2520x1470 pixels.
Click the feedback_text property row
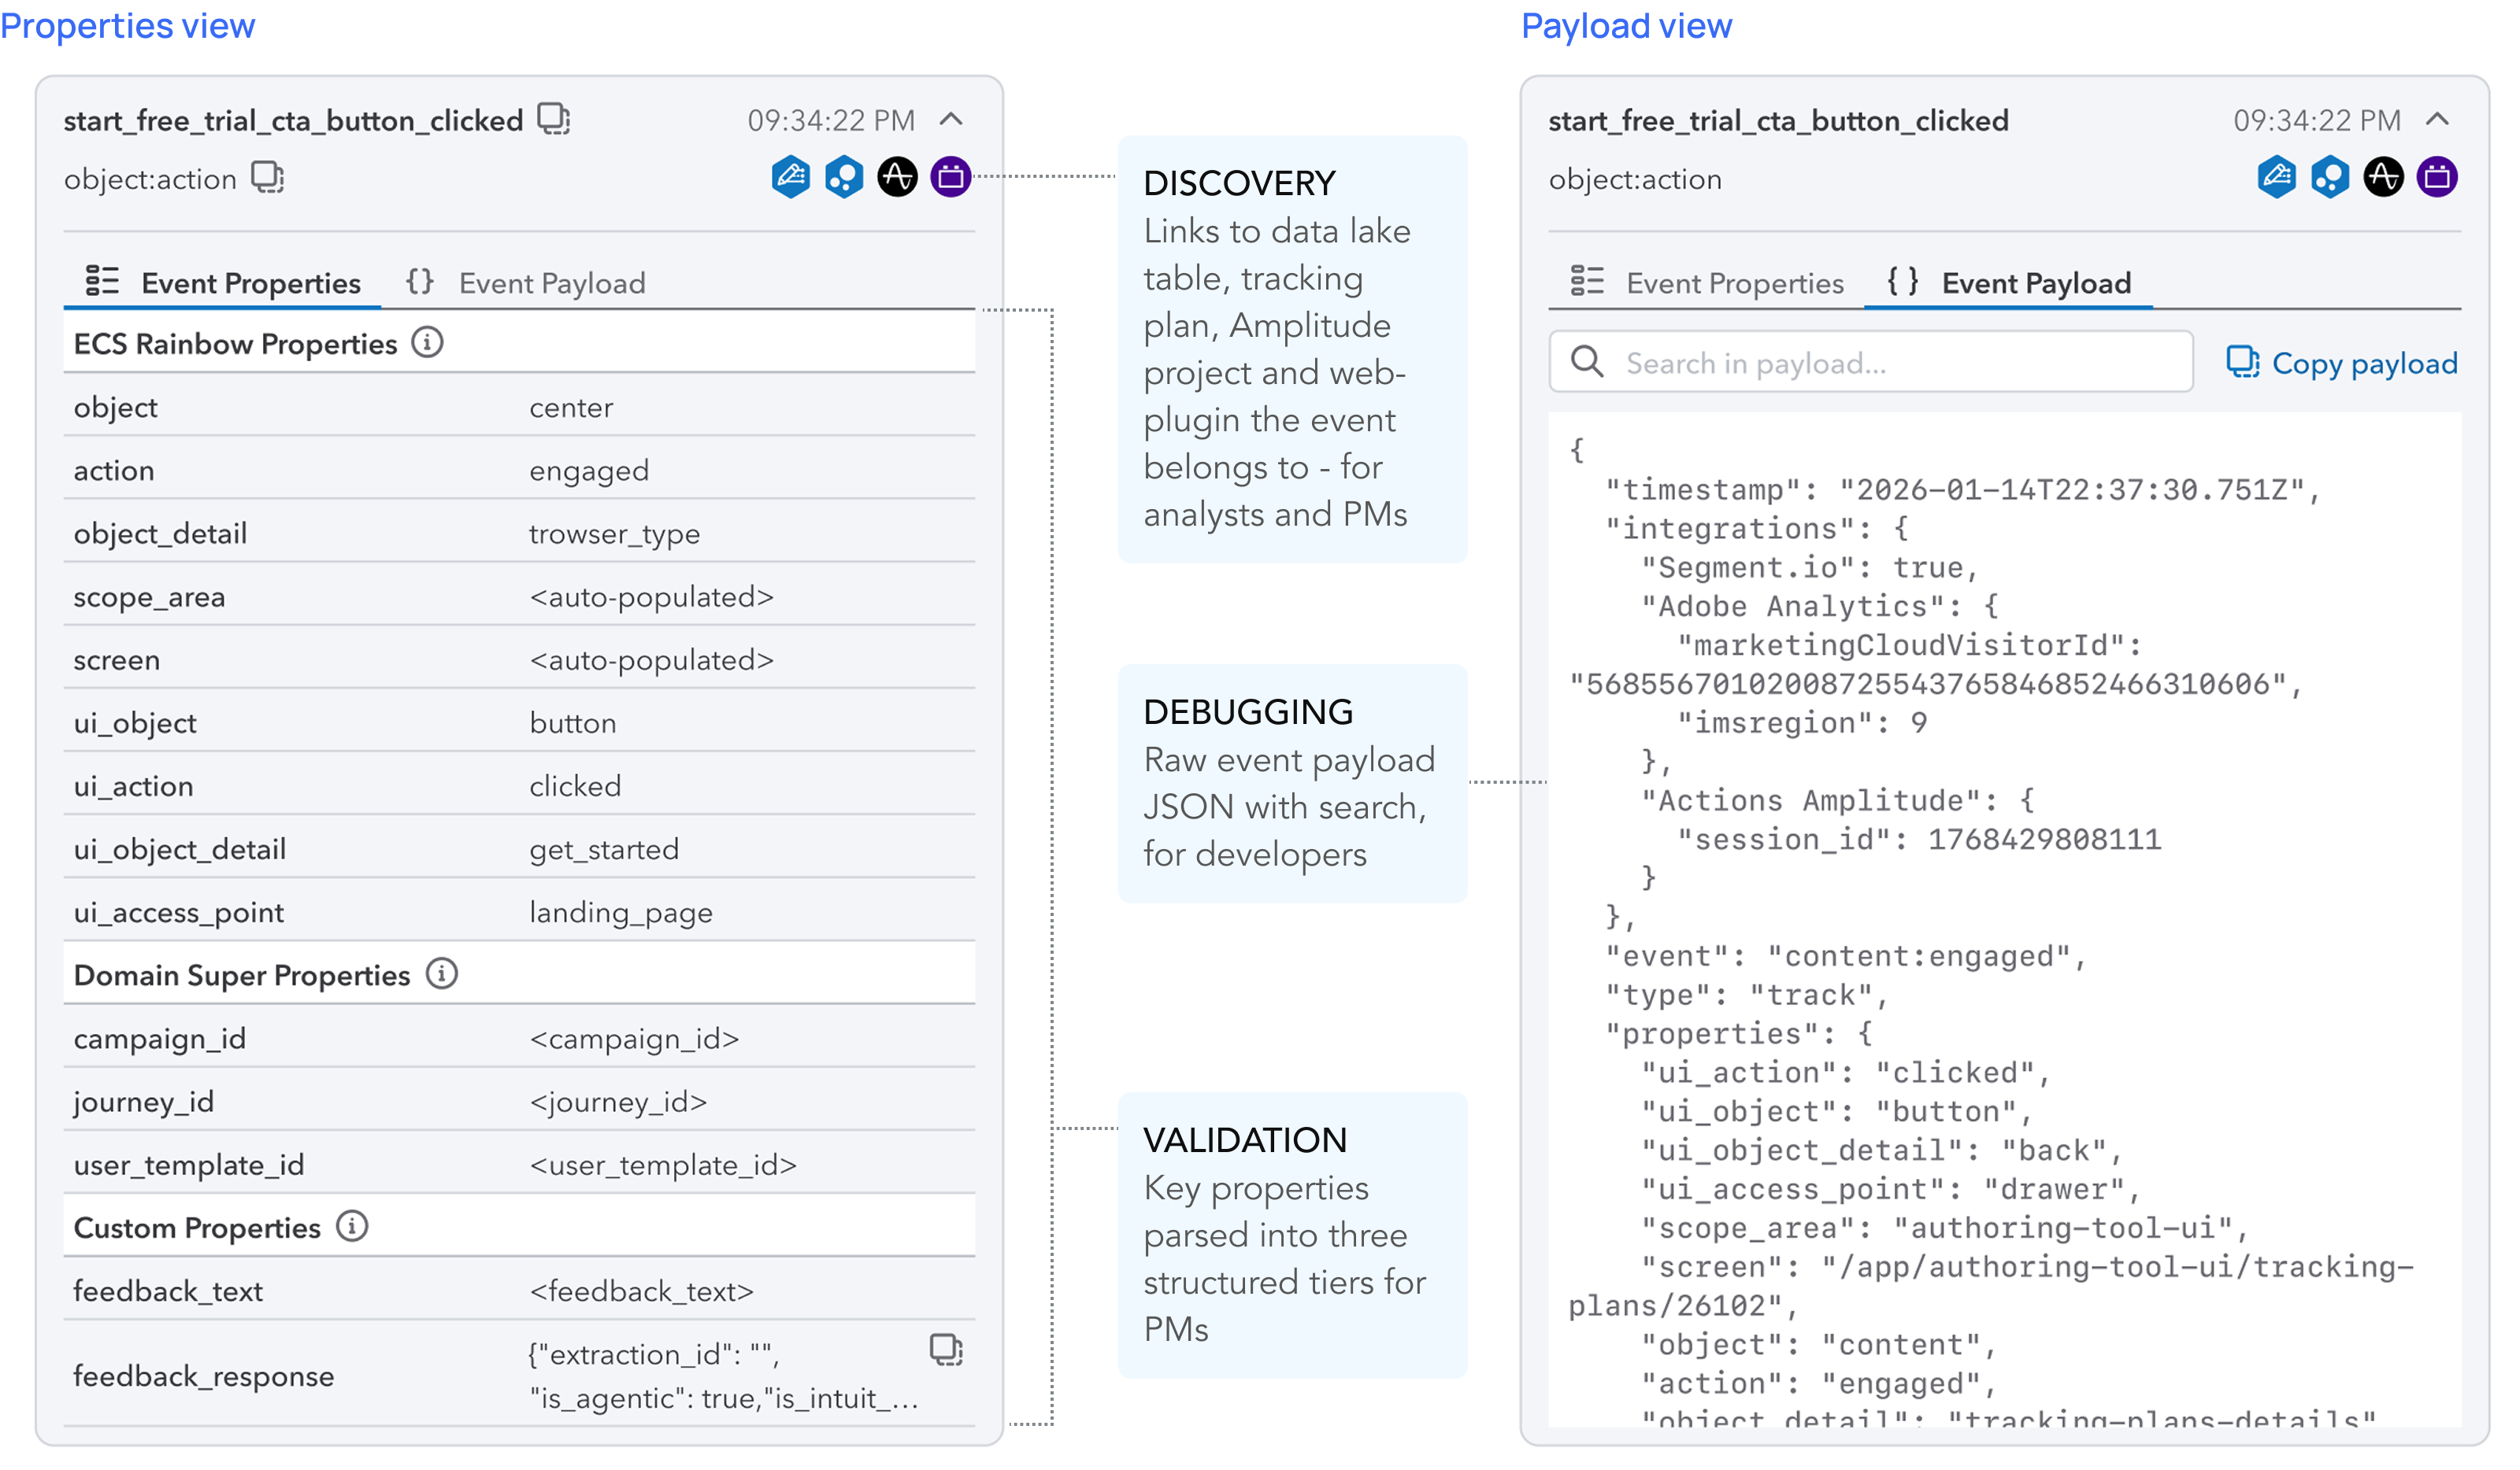pos(519,1290)
